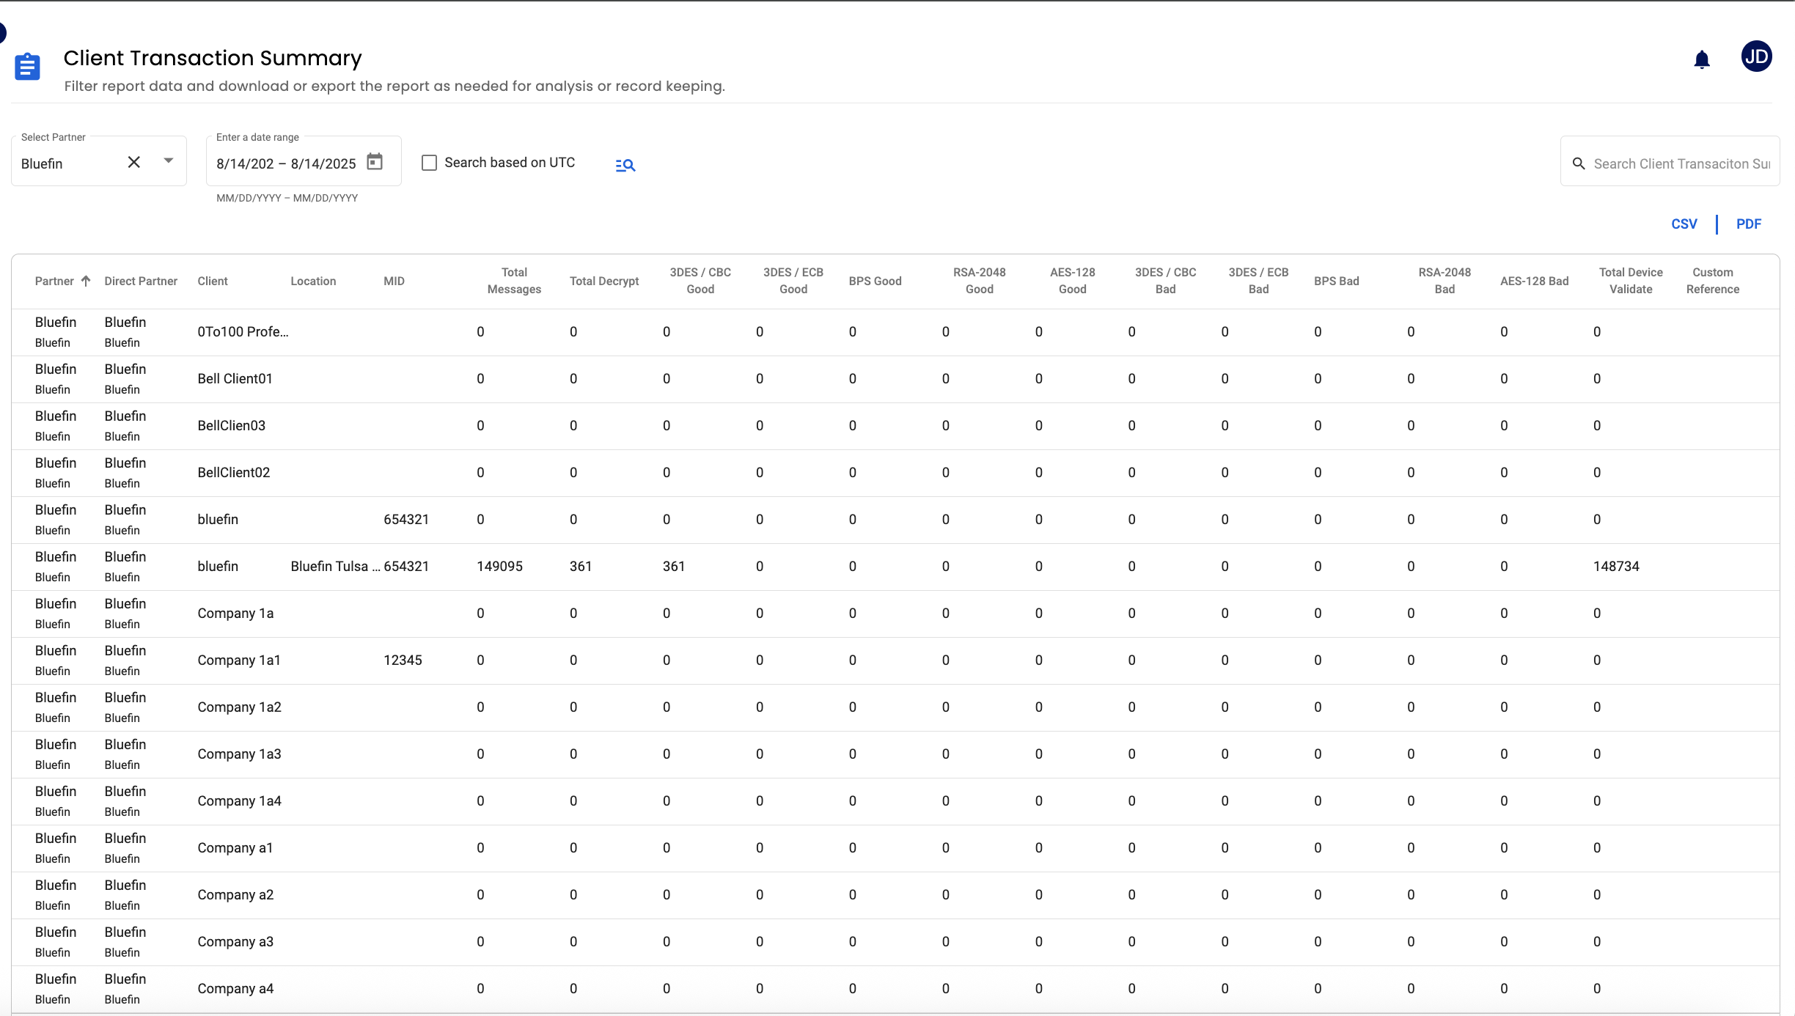The image size is (1795, 1016).
Task: Sort by MID column header
Action: pos(394,281)
